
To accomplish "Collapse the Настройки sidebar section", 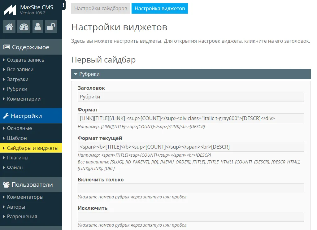I will [x=31, y=116].
